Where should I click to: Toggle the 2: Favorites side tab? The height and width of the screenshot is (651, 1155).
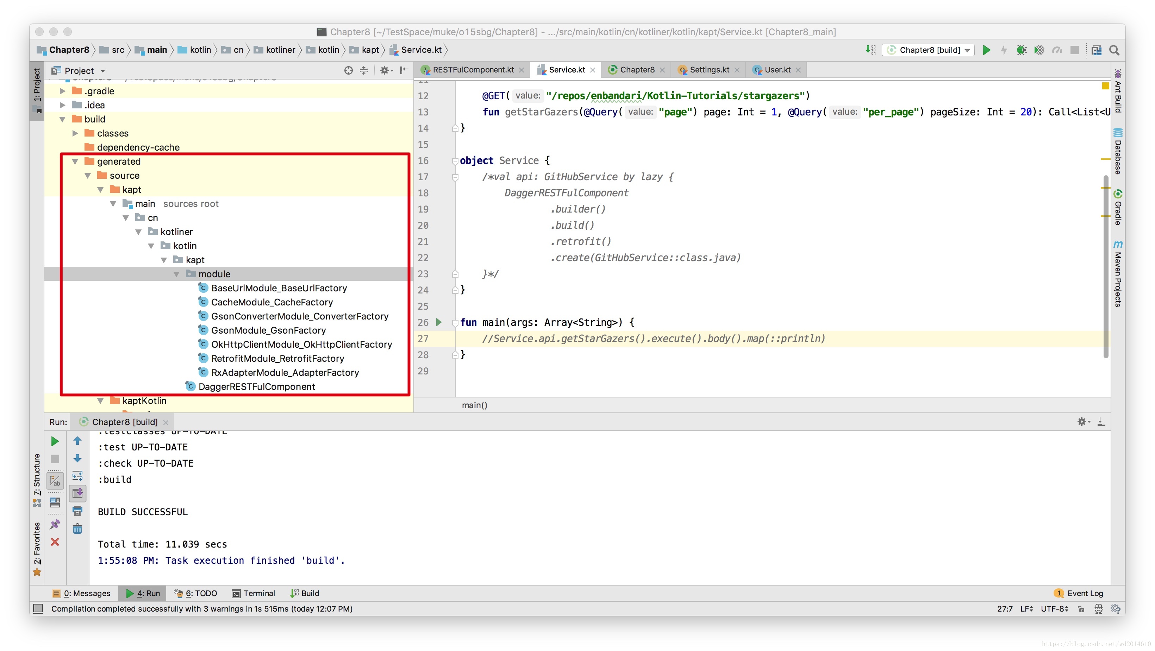37,549
